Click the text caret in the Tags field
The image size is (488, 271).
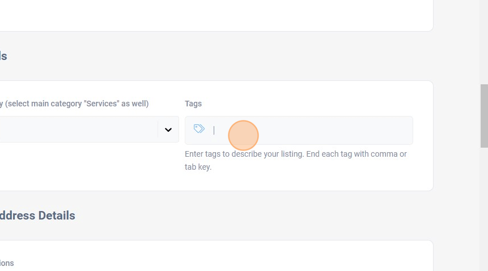click(214, 130)
